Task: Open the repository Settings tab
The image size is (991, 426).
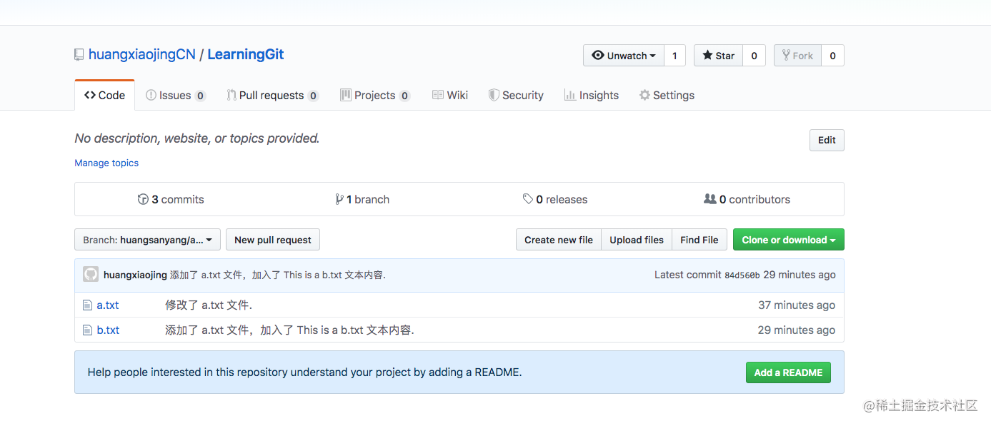Action: 667,95
